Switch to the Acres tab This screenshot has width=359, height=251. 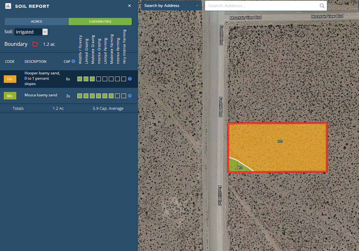36,22
